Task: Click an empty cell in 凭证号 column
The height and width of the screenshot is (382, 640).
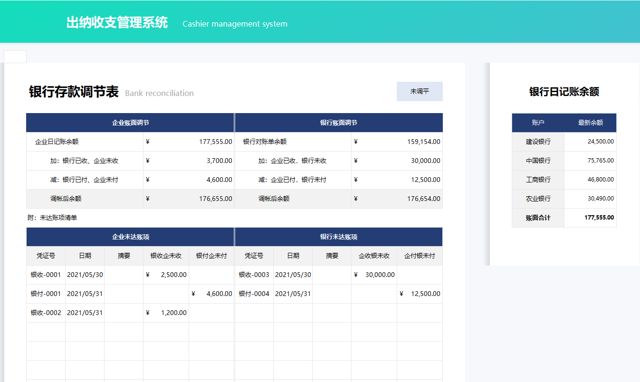Action: point(46,332)
